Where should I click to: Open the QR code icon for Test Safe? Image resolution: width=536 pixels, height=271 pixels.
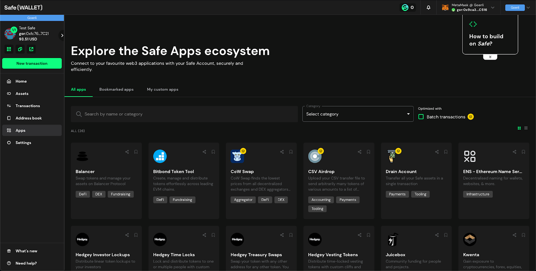(x=9, y=49)
